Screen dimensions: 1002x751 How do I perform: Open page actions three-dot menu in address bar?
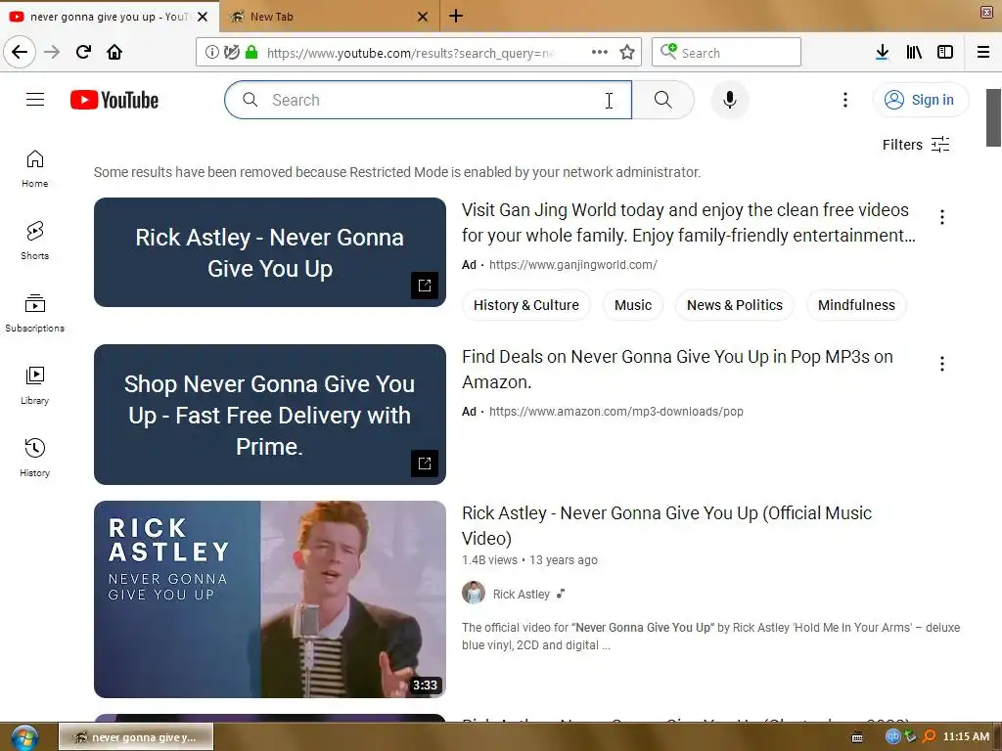pos(600,53)
